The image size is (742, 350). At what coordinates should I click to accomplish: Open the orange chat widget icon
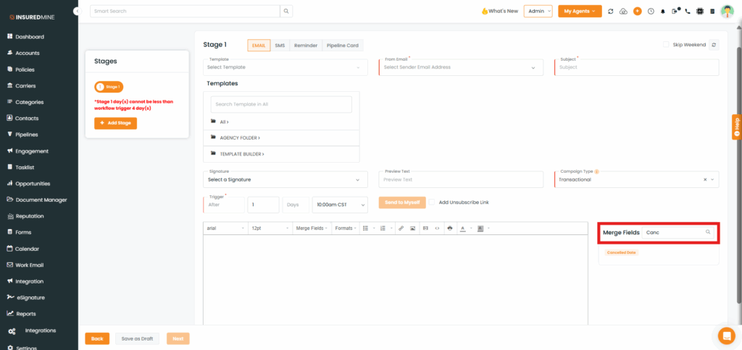(725, 336)
